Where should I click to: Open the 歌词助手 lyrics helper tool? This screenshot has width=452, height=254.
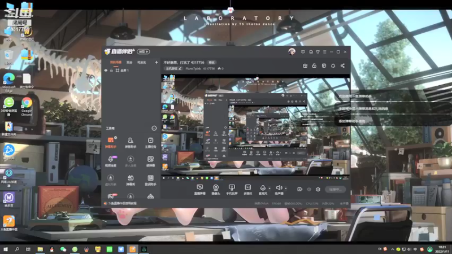click(x=150, y=180)
